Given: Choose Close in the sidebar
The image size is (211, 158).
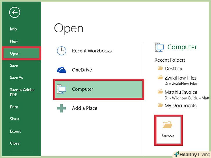Looking at the screenshot, I should coord(15,143).
